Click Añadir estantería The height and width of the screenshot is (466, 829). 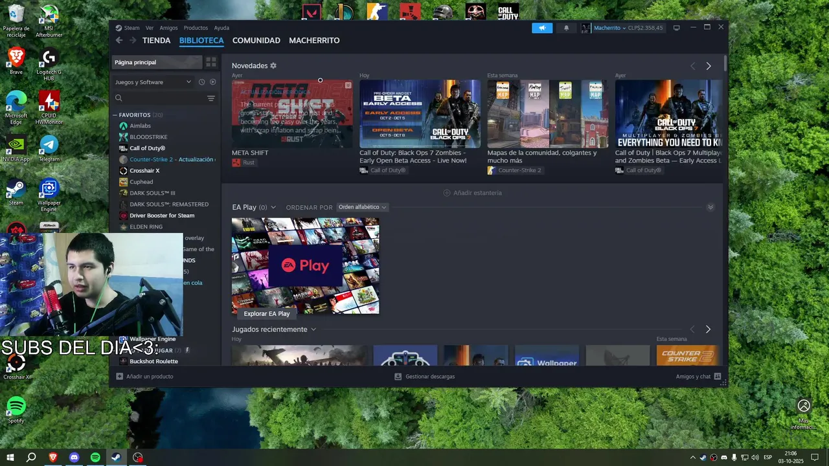coord(472,193)
